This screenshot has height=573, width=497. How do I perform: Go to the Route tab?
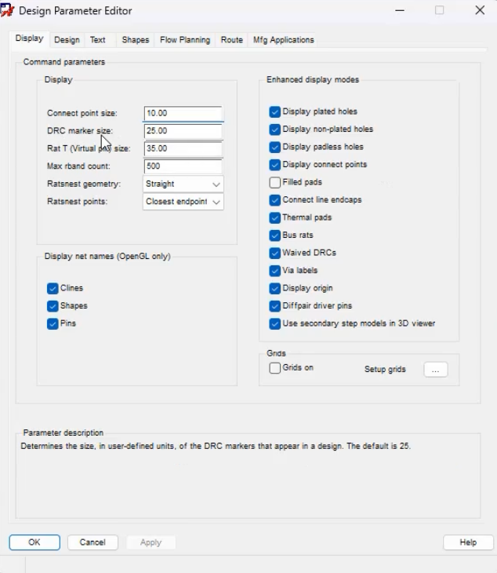(x=232, y=40)
